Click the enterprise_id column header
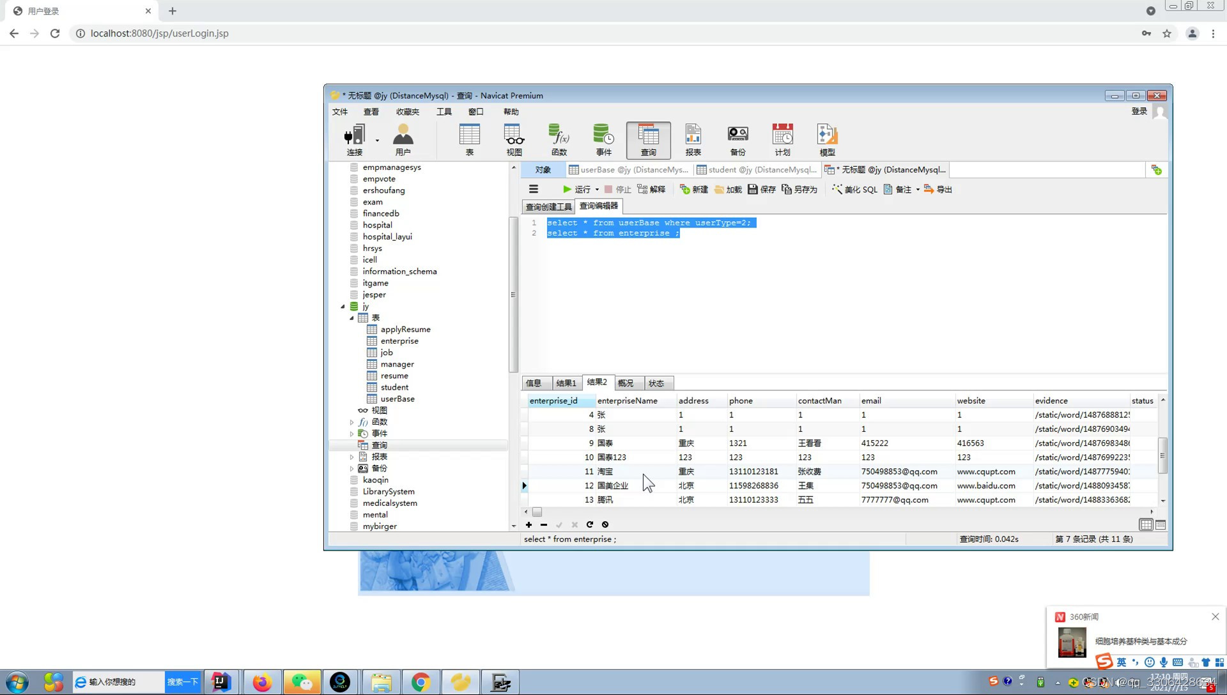 click(561, 401)
